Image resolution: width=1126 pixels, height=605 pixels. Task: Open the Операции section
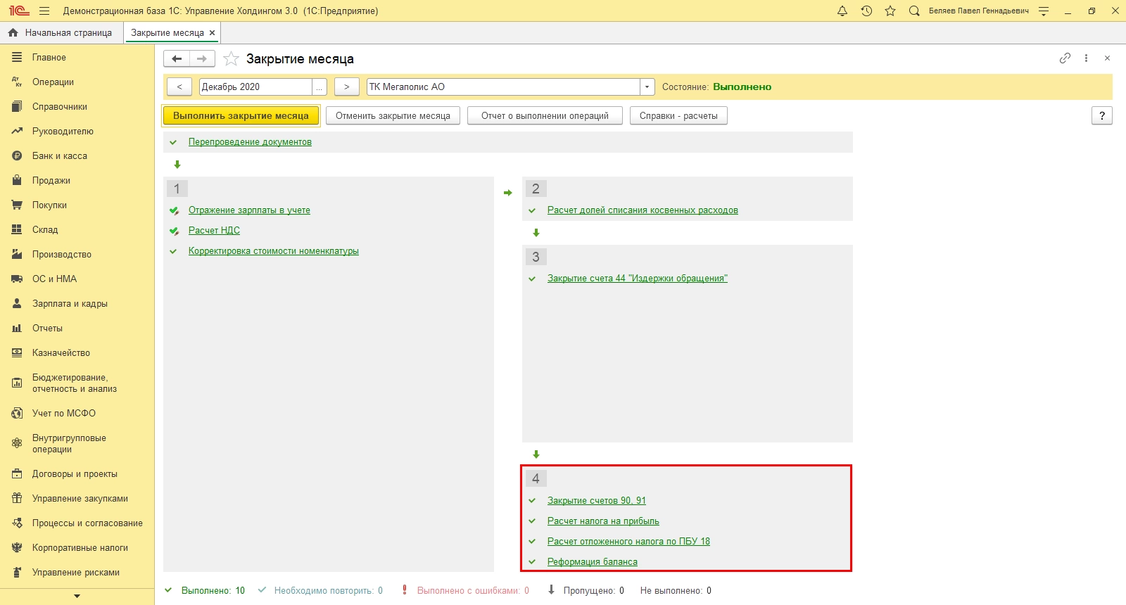click(x=53, y=82)
